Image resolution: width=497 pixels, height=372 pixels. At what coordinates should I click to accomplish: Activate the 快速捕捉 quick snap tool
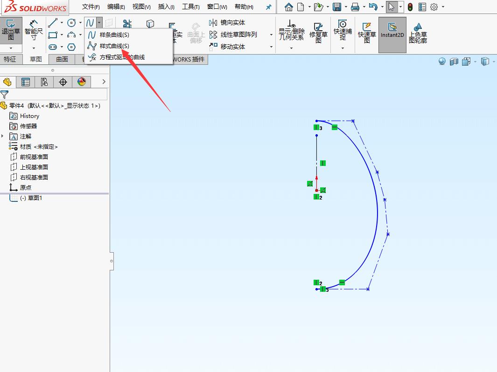click(343, 29)
